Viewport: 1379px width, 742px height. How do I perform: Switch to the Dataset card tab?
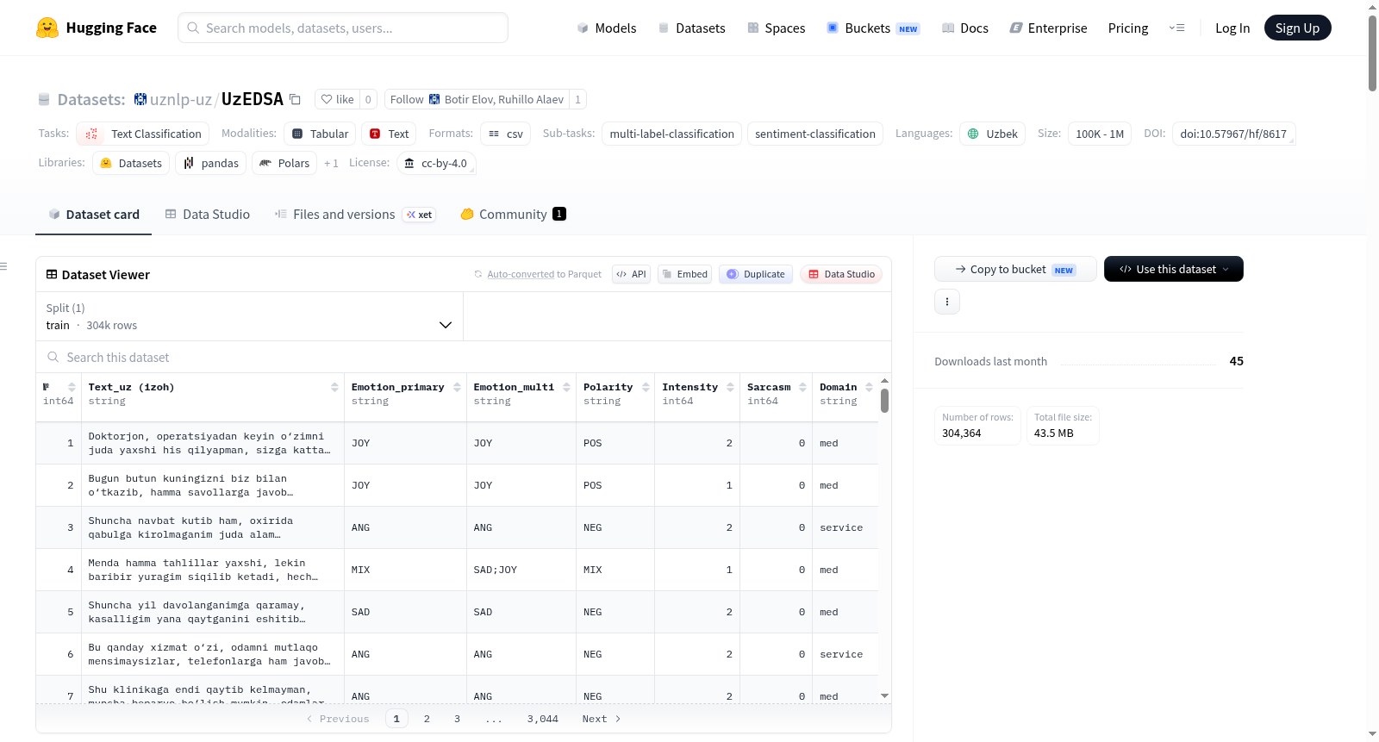point(94,214)
